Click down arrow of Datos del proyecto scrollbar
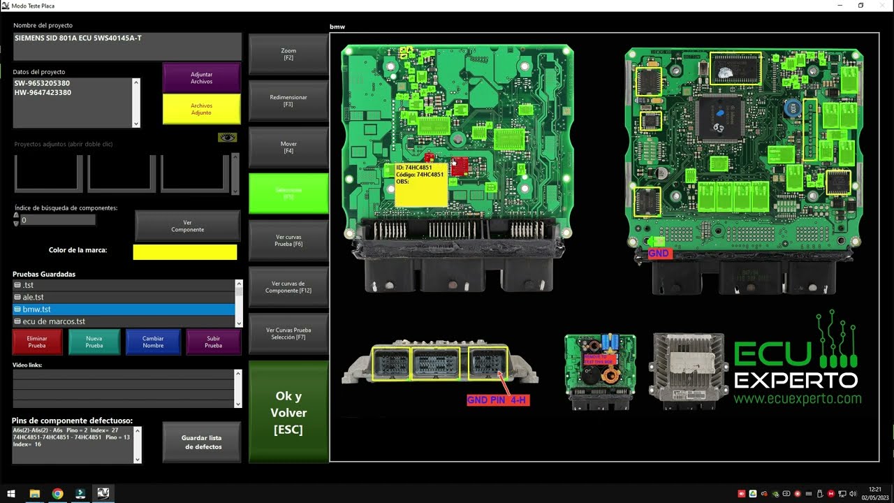The height and width of the screenshot is (503, 894). (136, 123)
